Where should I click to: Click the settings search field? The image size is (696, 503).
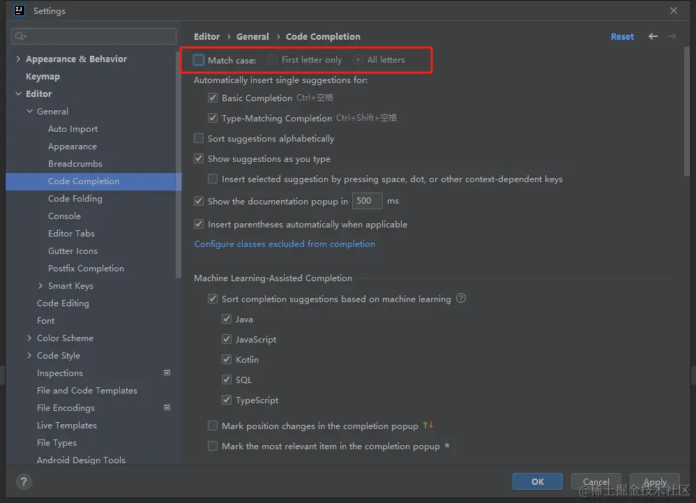[x=93, y=36]
